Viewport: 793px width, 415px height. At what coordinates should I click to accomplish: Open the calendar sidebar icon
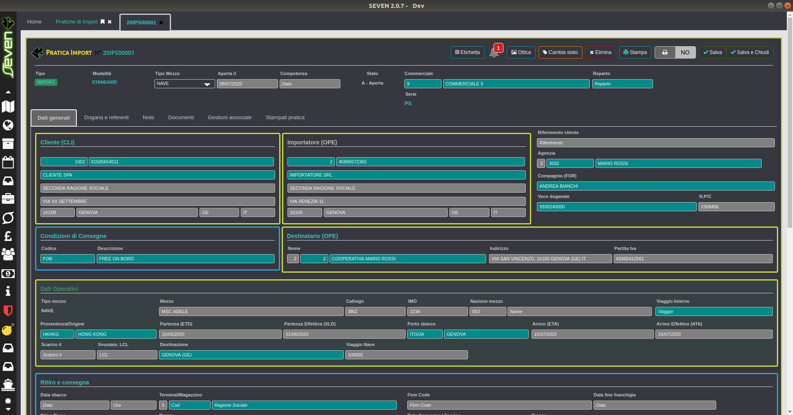pyautogui.click(x=8, y=162)
